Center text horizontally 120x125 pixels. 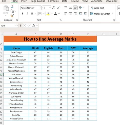coord(70,14)
